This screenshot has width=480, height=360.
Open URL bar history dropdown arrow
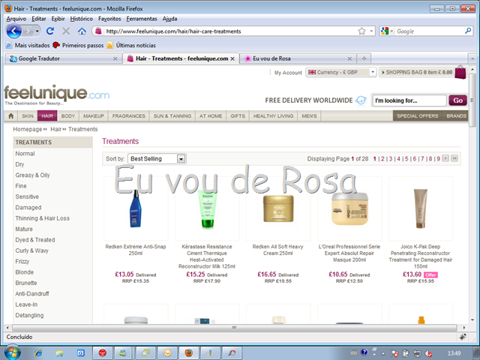coord(371,31)
